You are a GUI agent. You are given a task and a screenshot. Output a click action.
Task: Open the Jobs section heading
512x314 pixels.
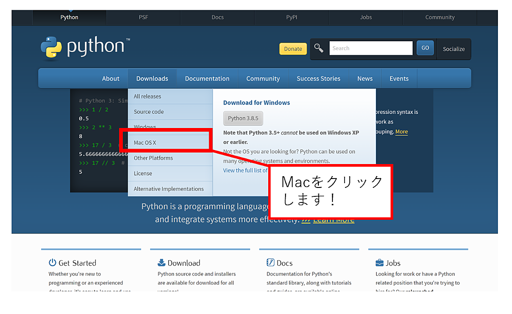(x=393, y=263)
